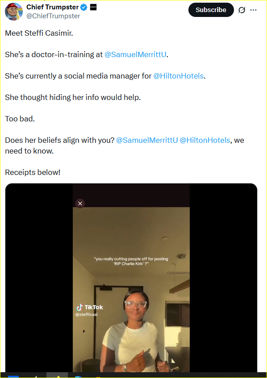Open the Chief Trumpster profile avatar
Screen dimensions: 267x378
[14, 12]
